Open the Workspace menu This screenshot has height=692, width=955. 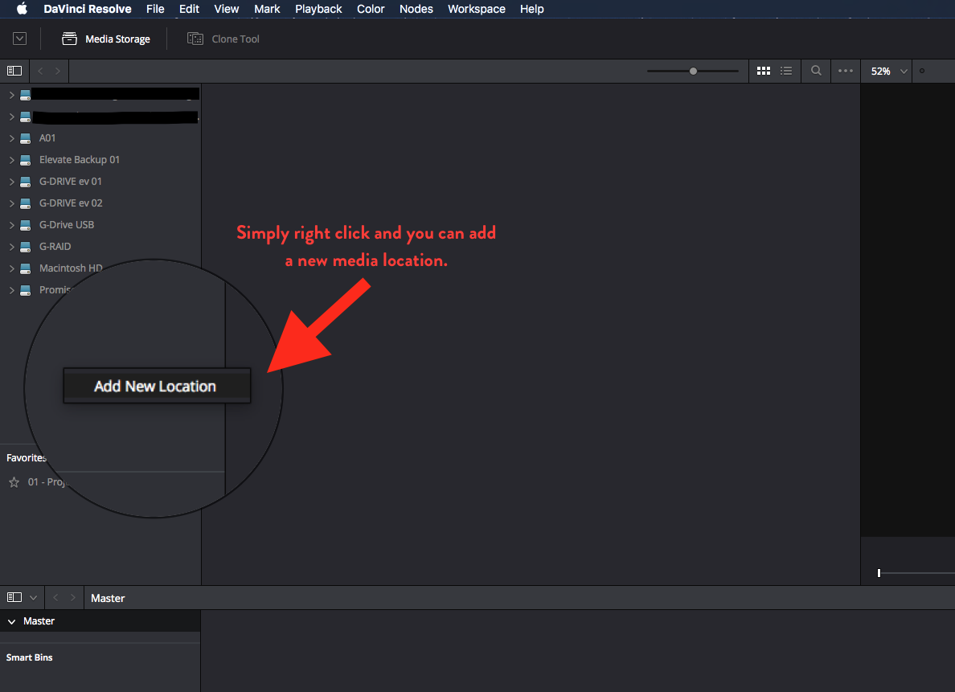(476, 9)
